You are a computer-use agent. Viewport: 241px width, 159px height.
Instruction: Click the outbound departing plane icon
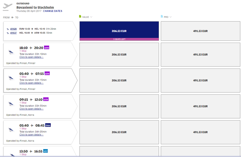tap(7, 7)
